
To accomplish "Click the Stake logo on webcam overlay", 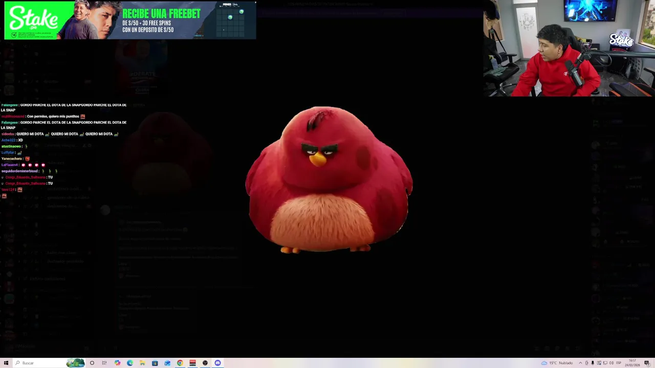I will pyautogui.click(x=621, y=40).
